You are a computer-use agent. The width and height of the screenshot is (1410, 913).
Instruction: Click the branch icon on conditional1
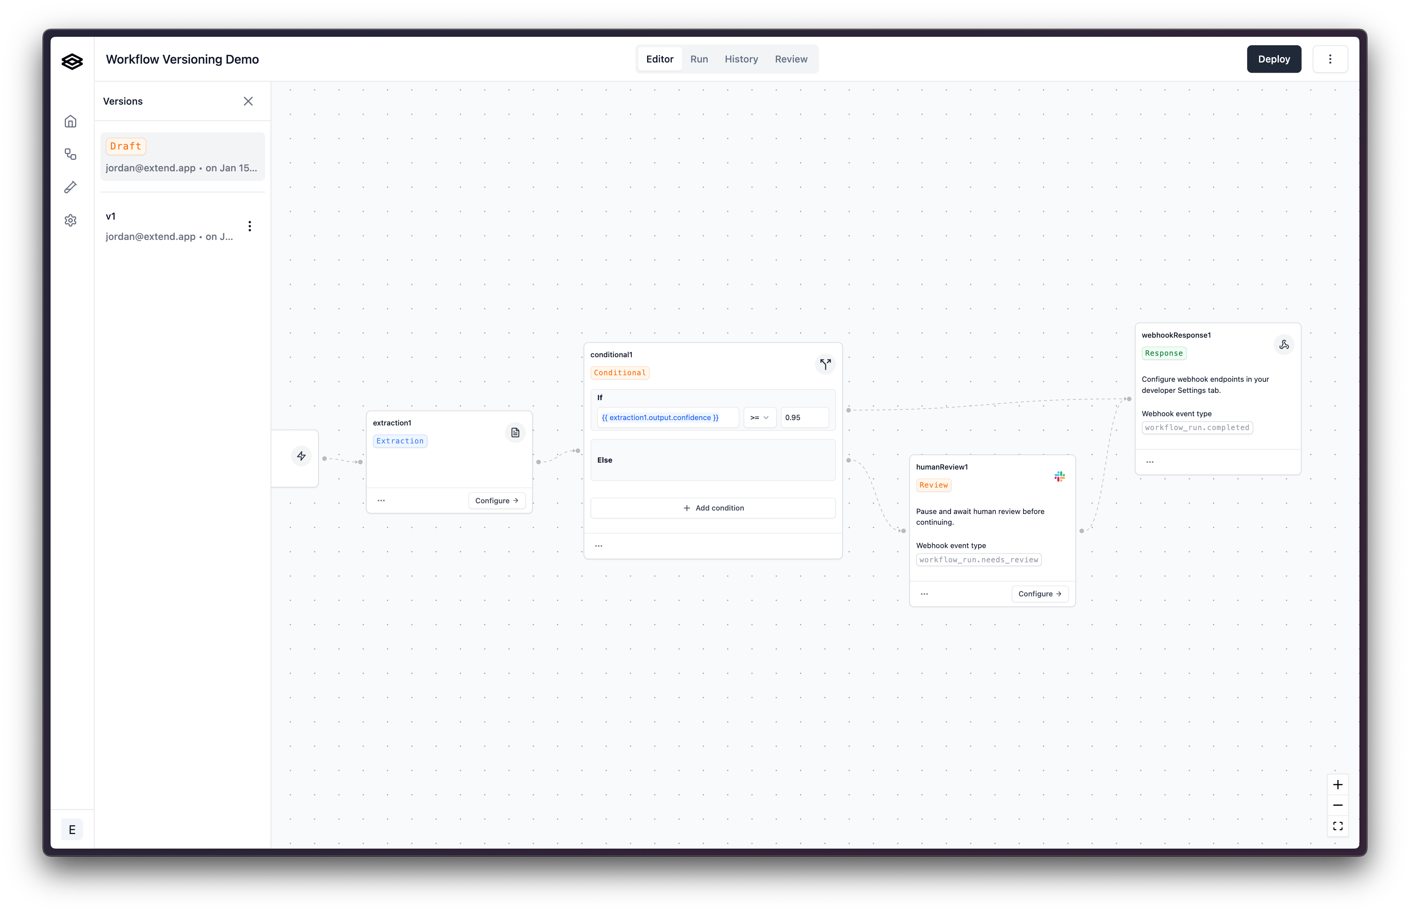click(825, 364)
